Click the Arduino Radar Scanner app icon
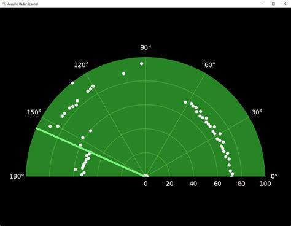 click(x=4, y=4)
